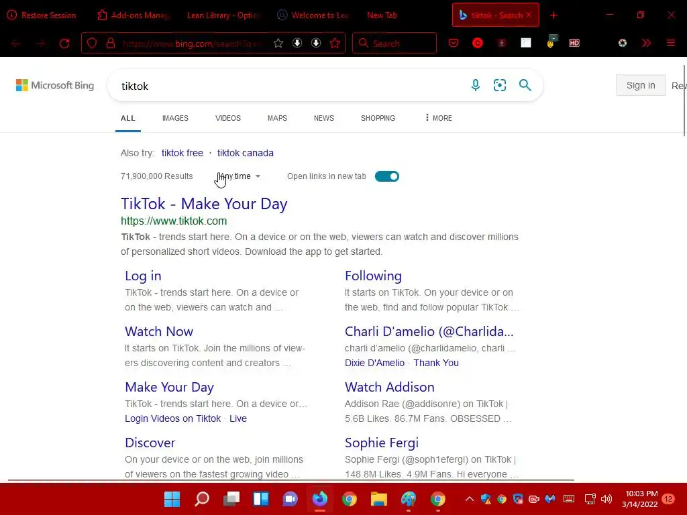
Task: Switch to the IMAGES tab
Action: pyautogui.click(x=175, y=118)
